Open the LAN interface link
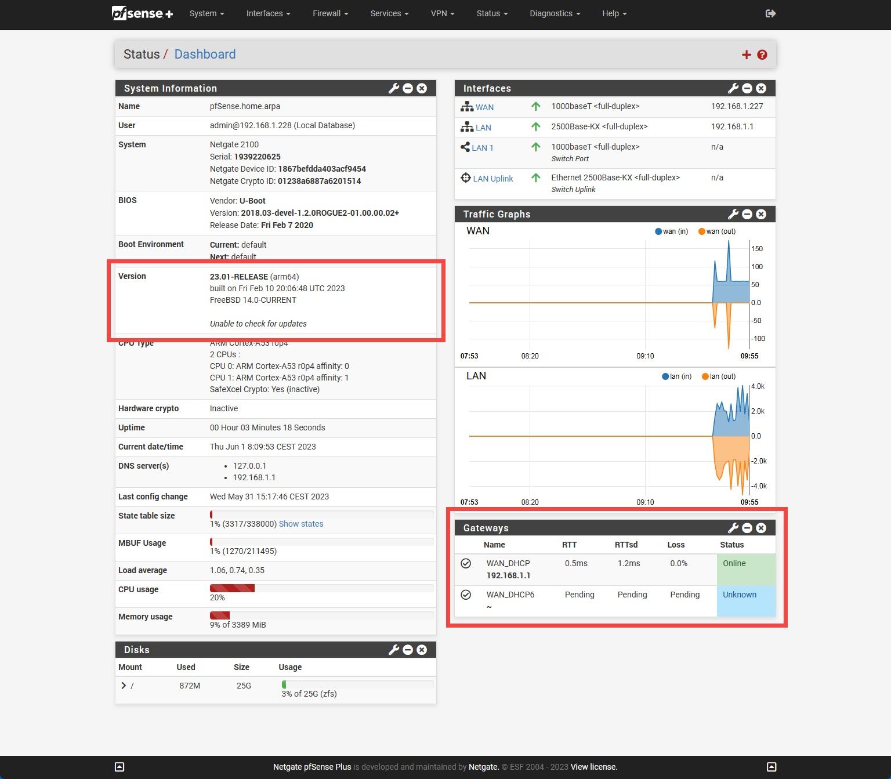This screenshot has width=891, height=779. (483, 128)
